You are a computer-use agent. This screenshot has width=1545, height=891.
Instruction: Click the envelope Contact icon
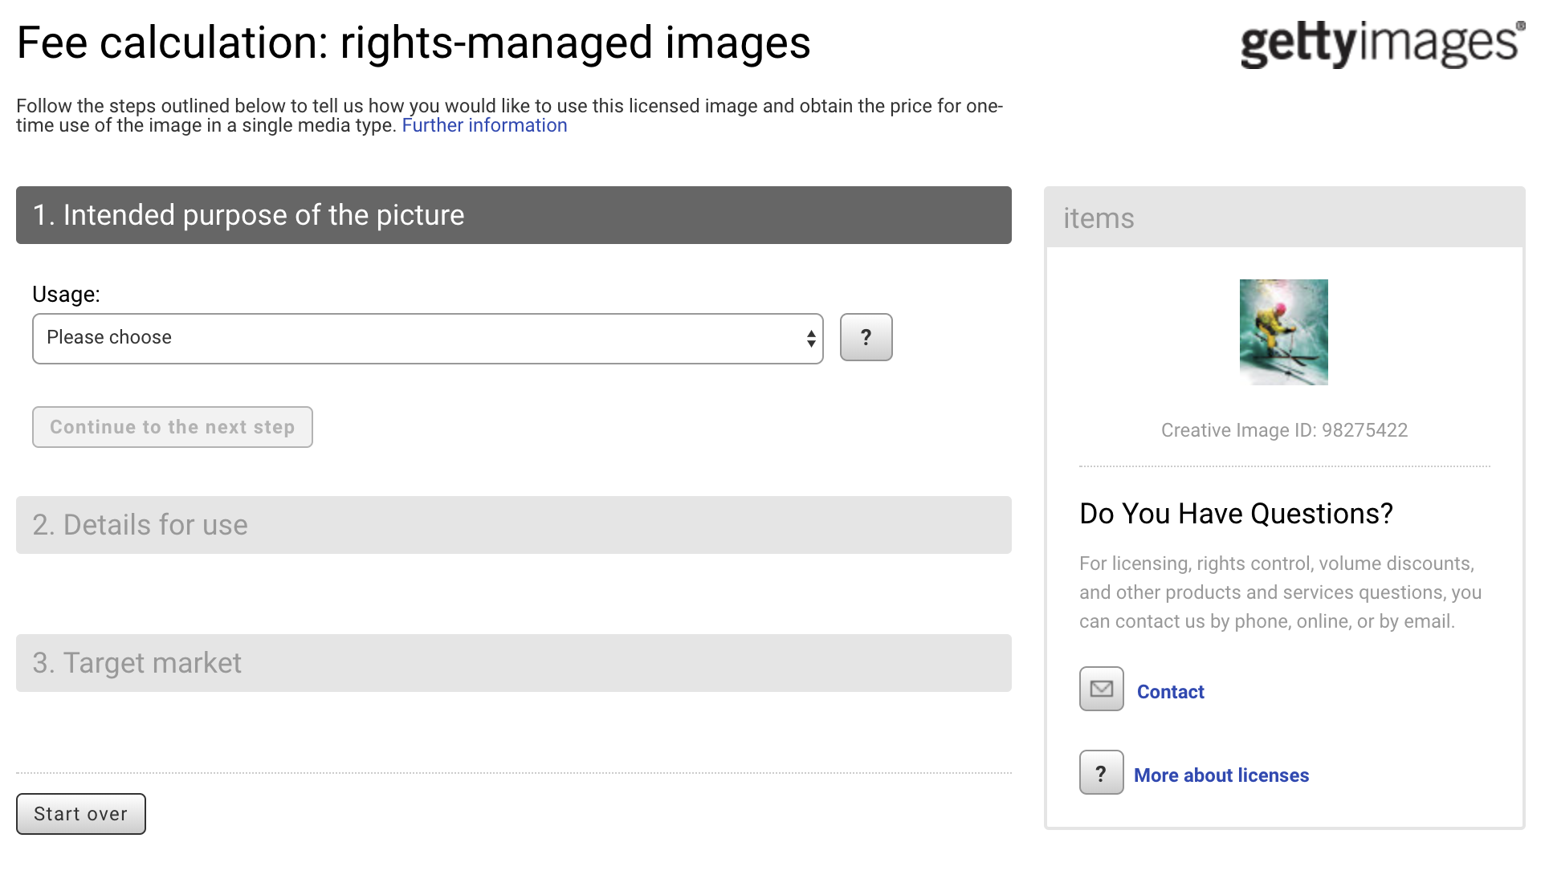click(x=1101, y=689)
